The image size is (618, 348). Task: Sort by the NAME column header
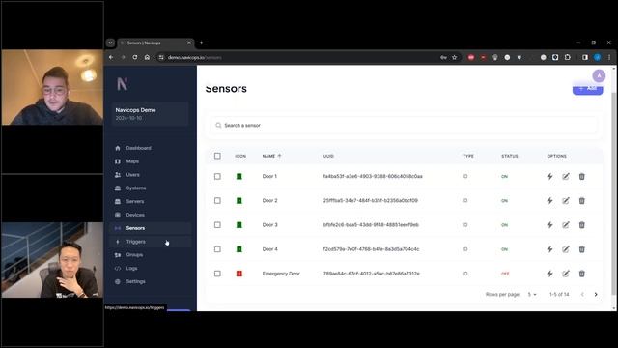pos(271,156)
